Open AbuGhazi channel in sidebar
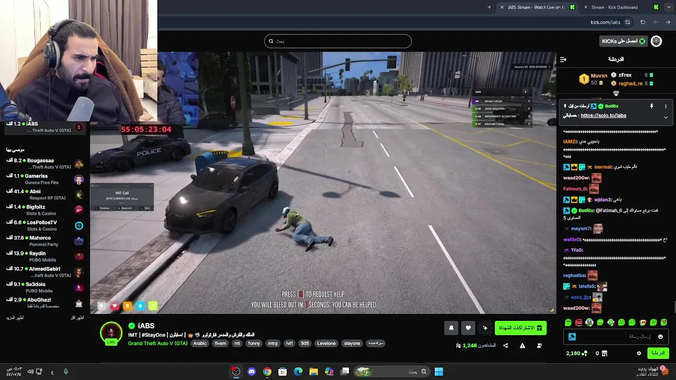This screenshot has width=676, height=380. (45, 303)
